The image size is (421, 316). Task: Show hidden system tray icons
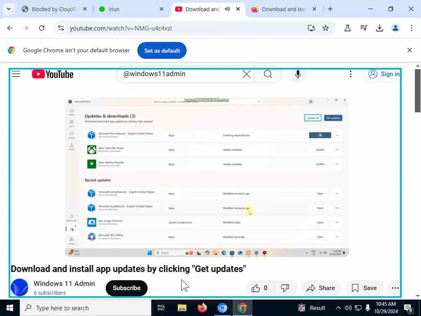click(x=338, y=308)
